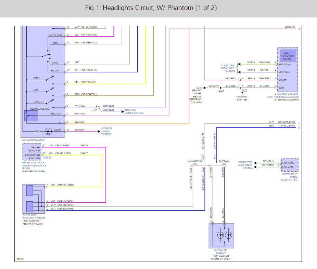The height and width of the screenshot is (269, 317).
Task: Open Computer Data Lines System near HS3 CAN
Action: click(x=245, y=165)
